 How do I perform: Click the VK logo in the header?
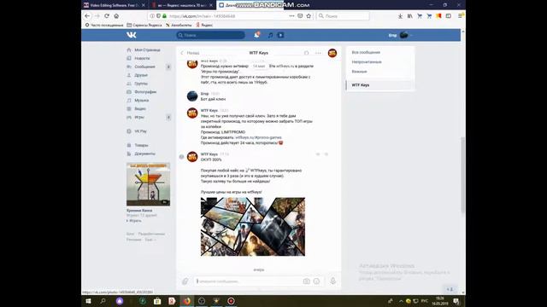[132, 35]
